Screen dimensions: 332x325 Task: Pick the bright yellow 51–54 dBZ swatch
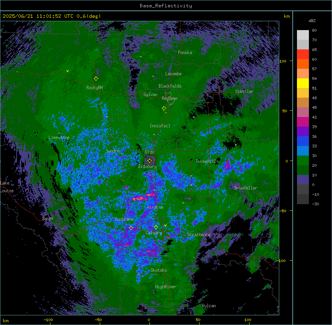tap(303, 83)
